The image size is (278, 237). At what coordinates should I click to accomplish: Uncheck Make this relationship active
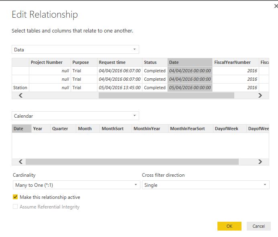15,197
